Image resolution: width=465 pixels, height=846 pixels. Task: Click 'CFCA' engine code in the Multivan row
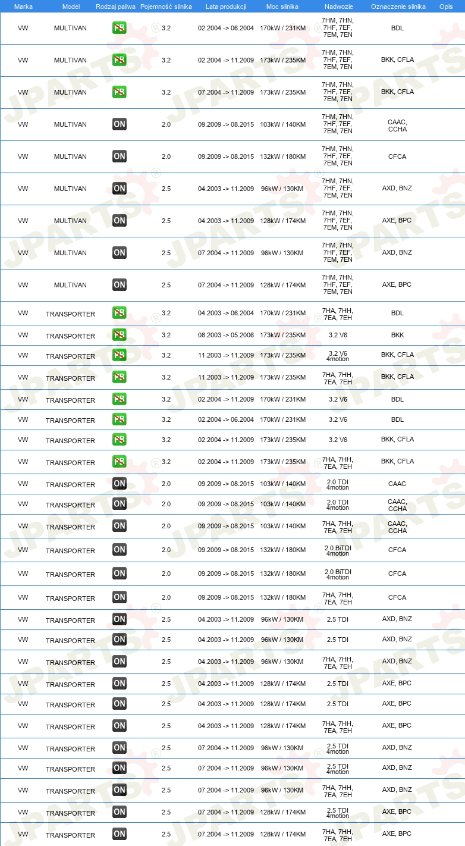tap(397, 156)
